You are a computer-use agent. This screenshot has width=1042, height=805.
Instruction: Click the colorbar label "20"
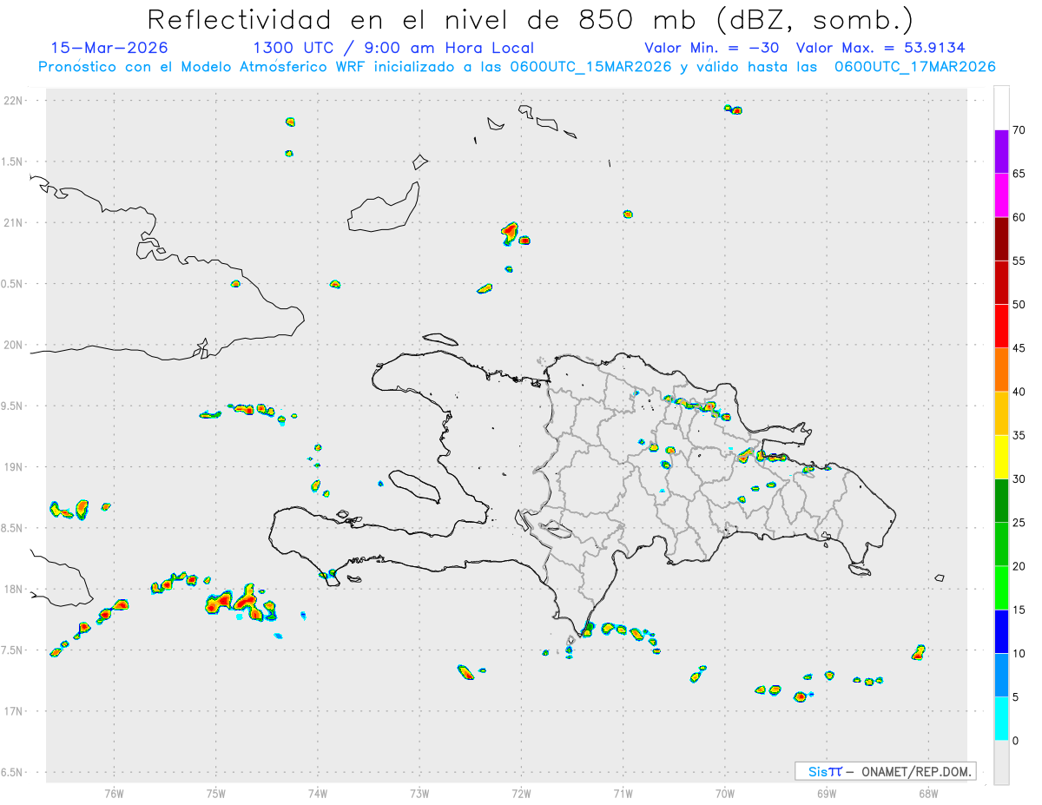(1019, 566)
